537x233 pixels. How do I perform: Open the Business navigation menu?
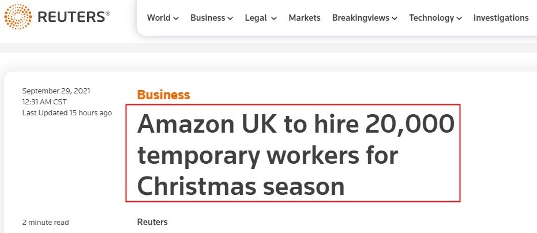tap(208, 18)
